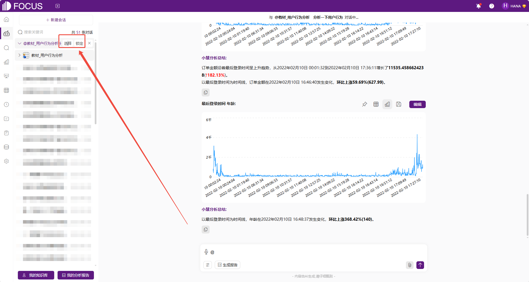Pin the 最后登录时间 年龄 chart
Image resolution: width=529 pixels, height=282 pixels.
(365, 104)
